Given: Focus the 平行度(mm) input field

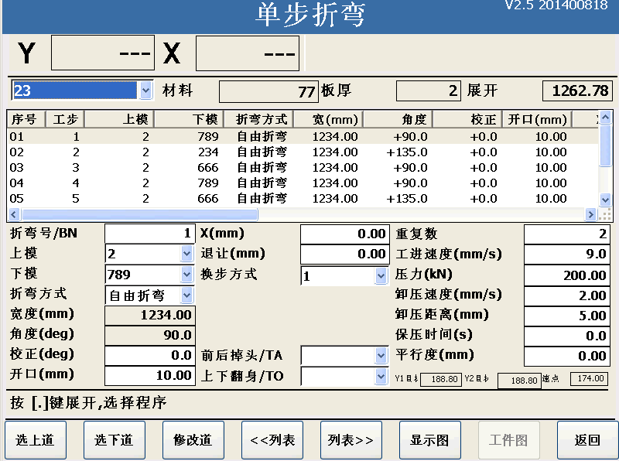Looking at the screenshot, I should [x=567, y=356].
